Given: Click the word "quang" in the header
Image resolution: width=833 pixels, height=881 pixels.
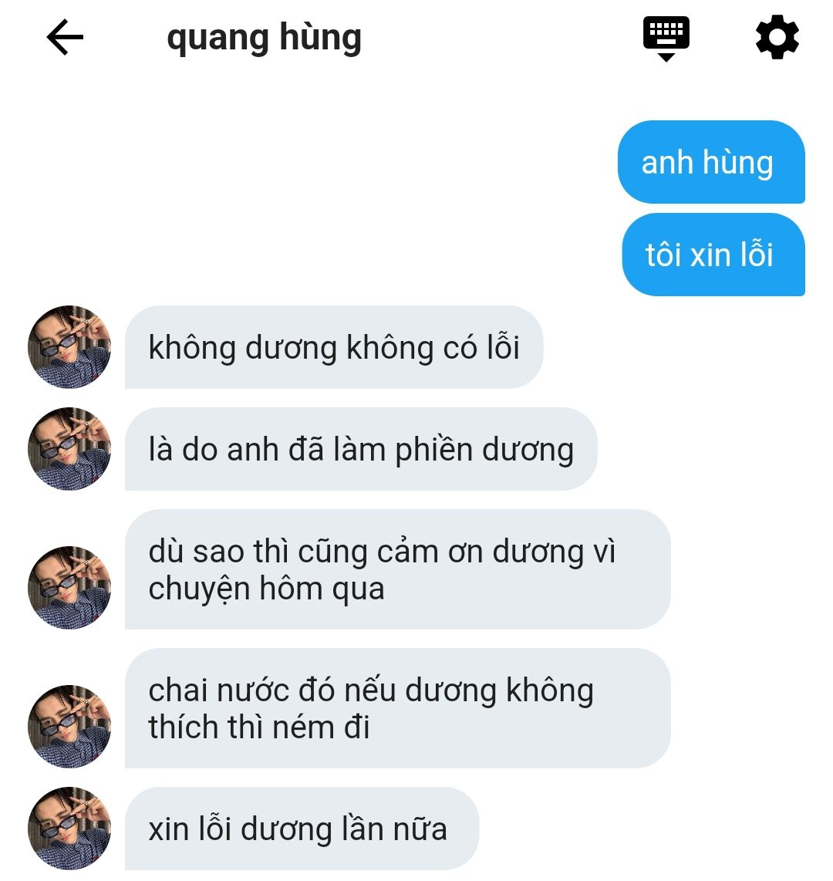Looking at the screenshot, I should pos(218,40).
